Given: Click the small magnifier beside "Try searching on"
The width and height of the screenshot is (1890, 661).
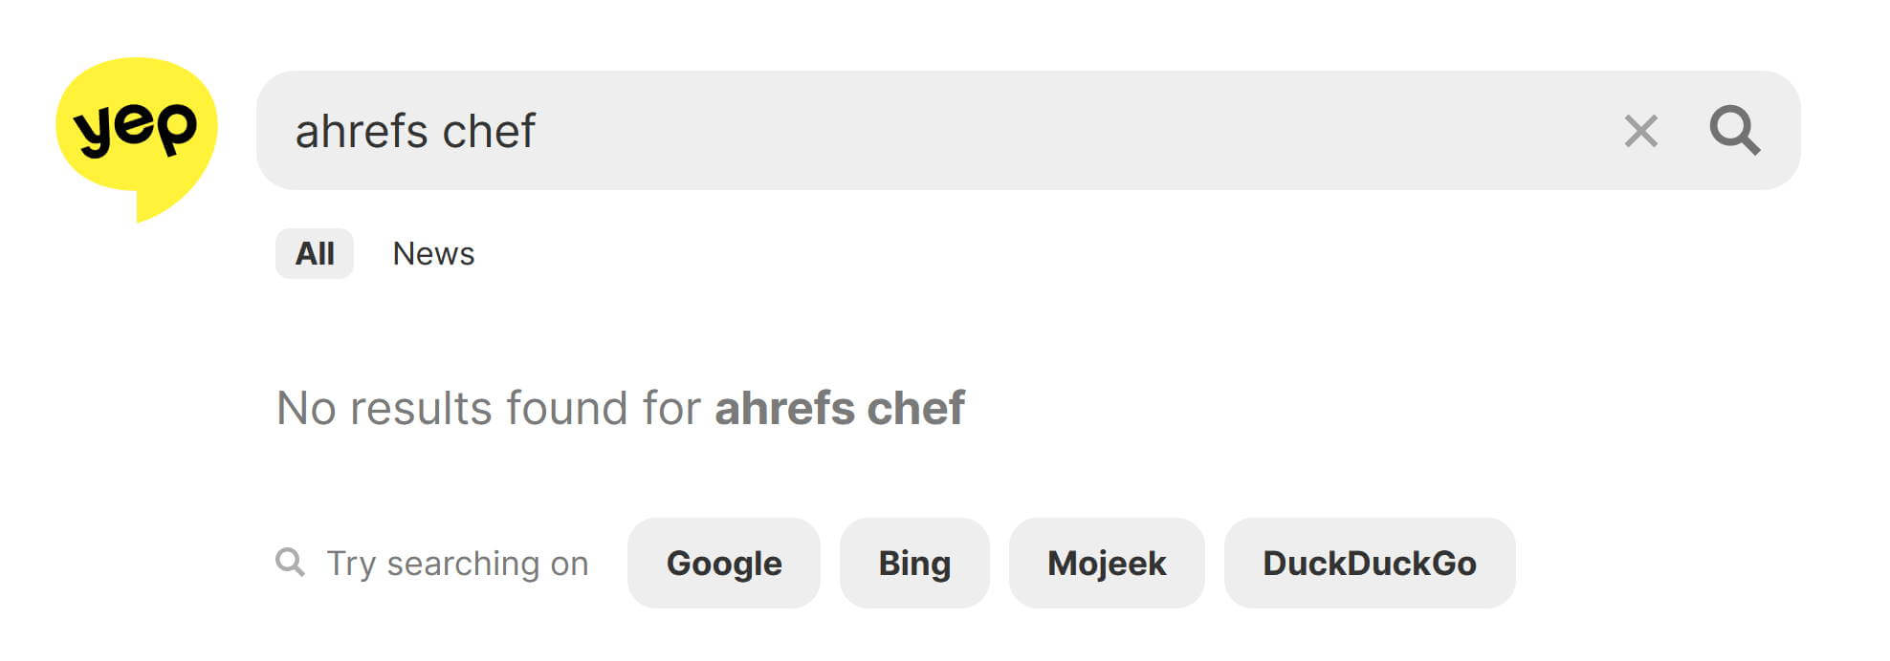Looking at the screenshot, I should click(x=290, y=563).
